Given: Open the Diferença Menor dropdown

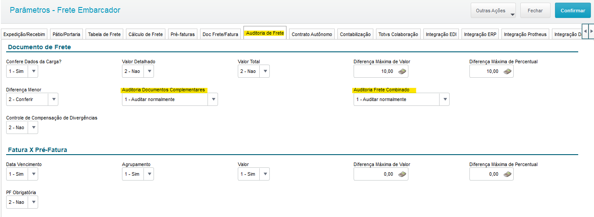Looking at the screenshot, I should click(53, 99).
